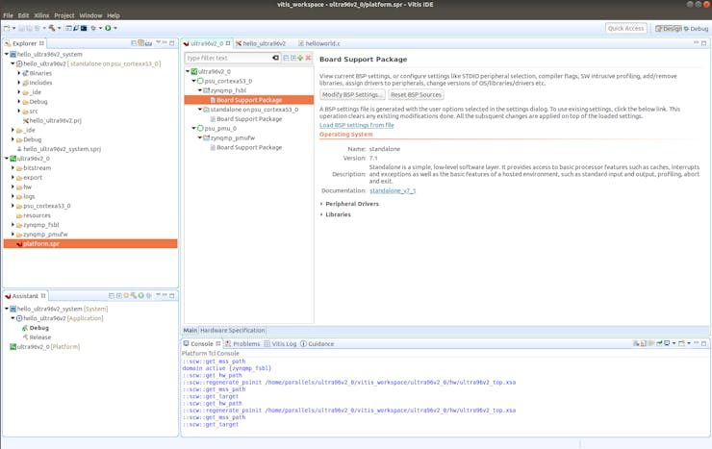Switch to the Hardware Specification tab
Screen dimensions: 712x449
click(232, 330)
